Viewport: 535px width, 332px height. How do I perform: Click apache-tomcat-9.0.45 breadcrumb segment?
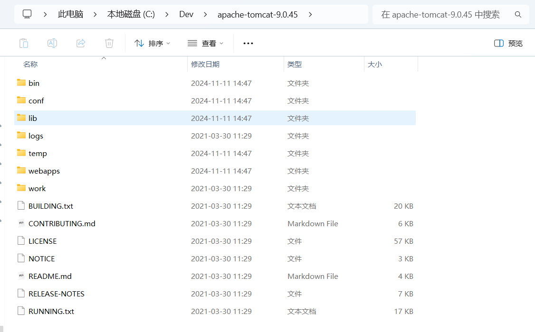(258, 15)
